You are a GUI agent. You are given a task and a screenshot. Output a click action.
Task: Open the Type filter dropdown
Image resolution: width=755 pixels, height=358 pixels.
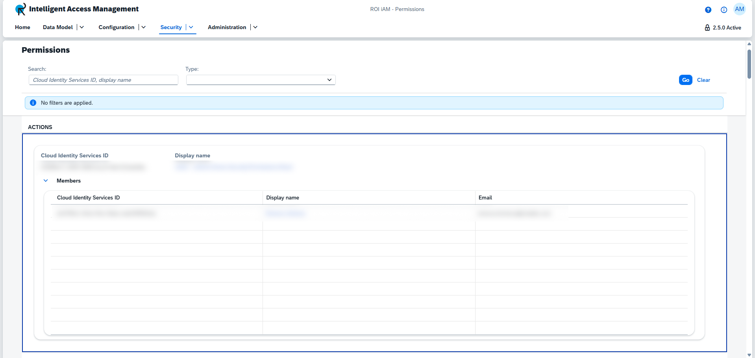pyautogui.click(x=329, y=80)
